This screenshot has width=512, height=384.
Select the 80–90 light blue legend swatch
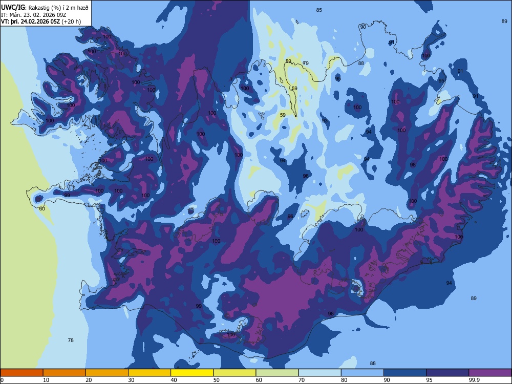click(x=362, y=373)
